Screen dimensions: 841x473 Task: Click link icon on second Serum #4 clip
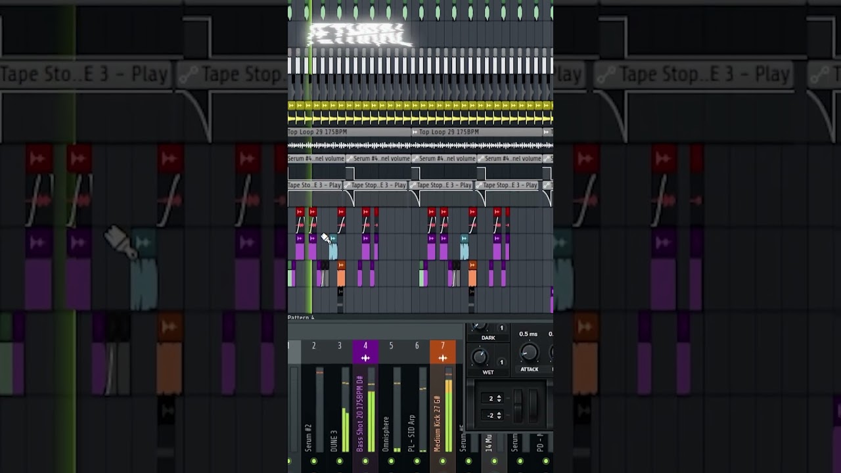[x=350, y=158]
